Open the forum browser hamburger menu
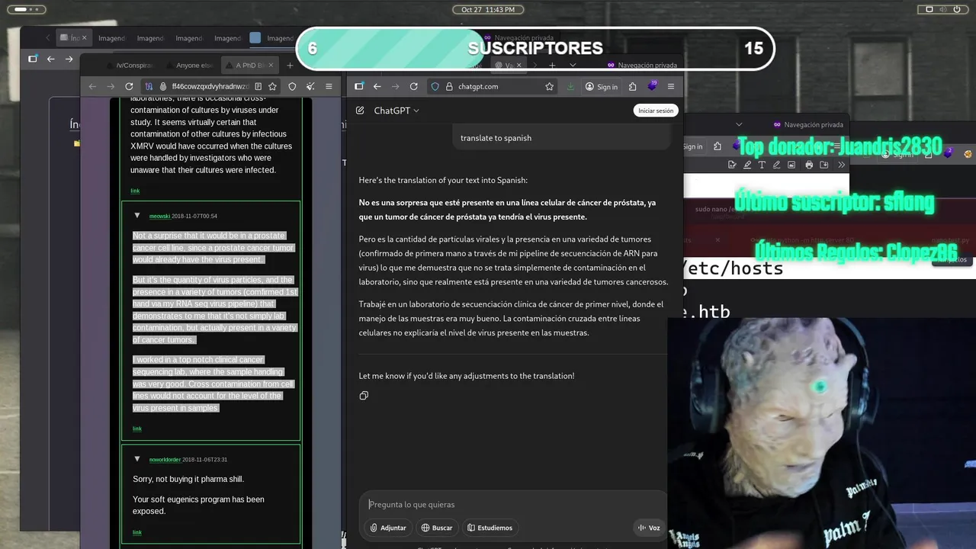The width and height of the screenshot is (976, 549). point(329,86)
